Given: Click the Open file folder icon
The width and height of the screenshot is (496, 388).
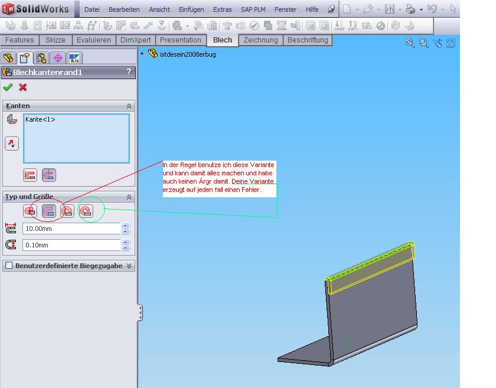Looking at the screenshot, I should 368,9.
